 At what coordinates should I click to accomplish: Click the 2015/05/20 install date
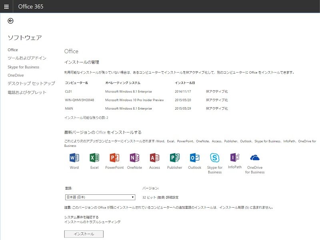coord(183,100)
